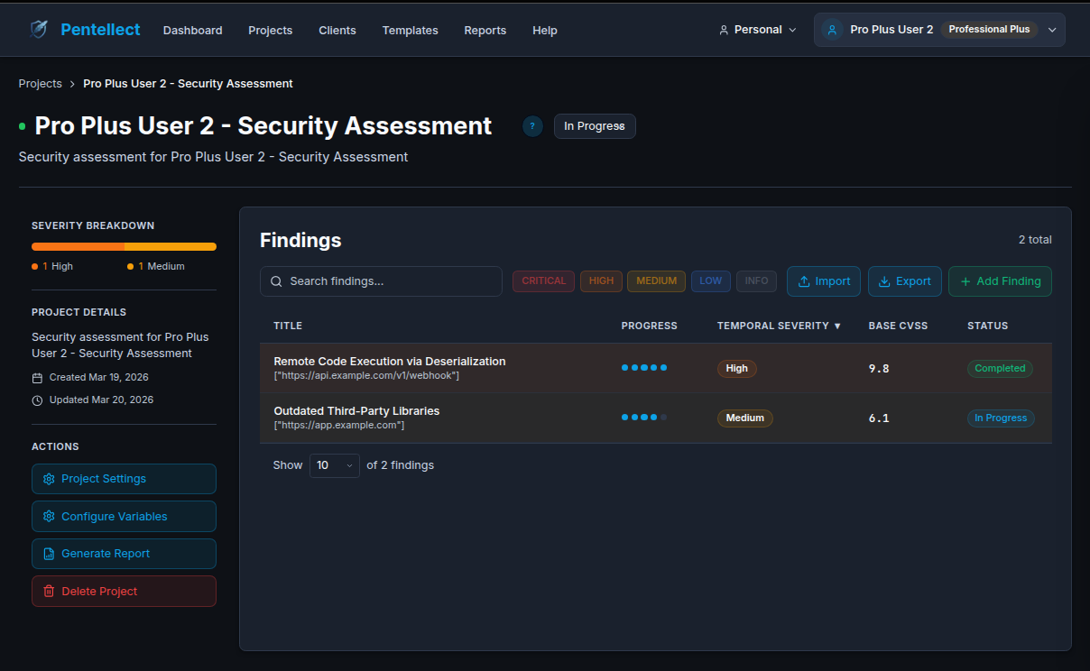The image size is (1090, 671).
Task: Open the Templates menu item
Action: pyautogui.click(x=410, y=31)
